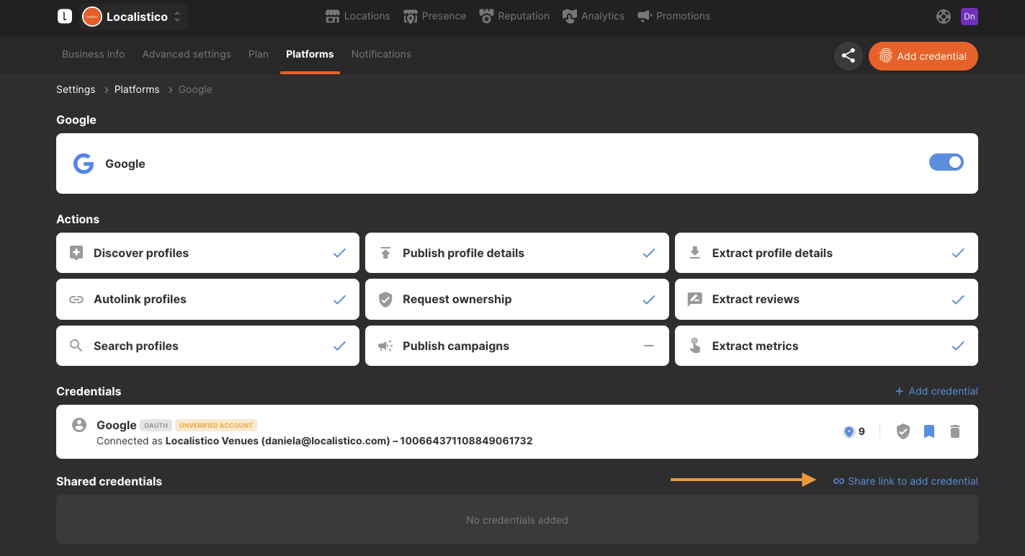Click the Analytics chart icon
The height and width of the screenshot is (556, 1025).
tap(570, 16)
